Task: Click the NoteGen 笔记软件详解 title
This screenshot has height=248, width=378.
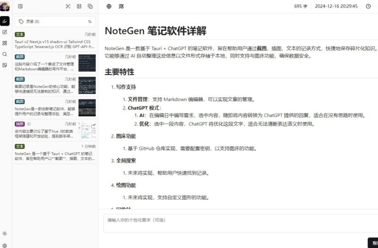Action: pos(155,31)
